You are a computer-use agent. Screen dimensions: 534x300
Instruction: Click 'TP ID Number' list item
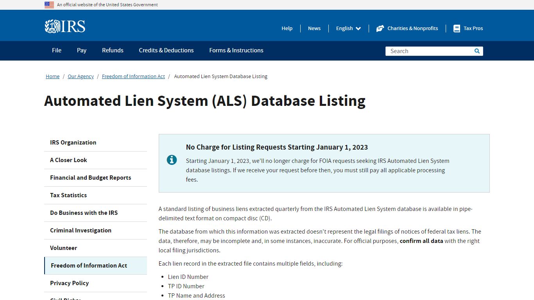point(186,286)
